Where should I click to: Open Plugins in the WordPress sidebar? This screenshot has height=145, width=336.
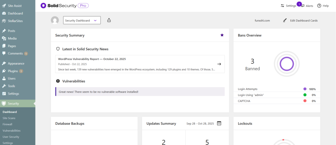click(x=13, y=71)
